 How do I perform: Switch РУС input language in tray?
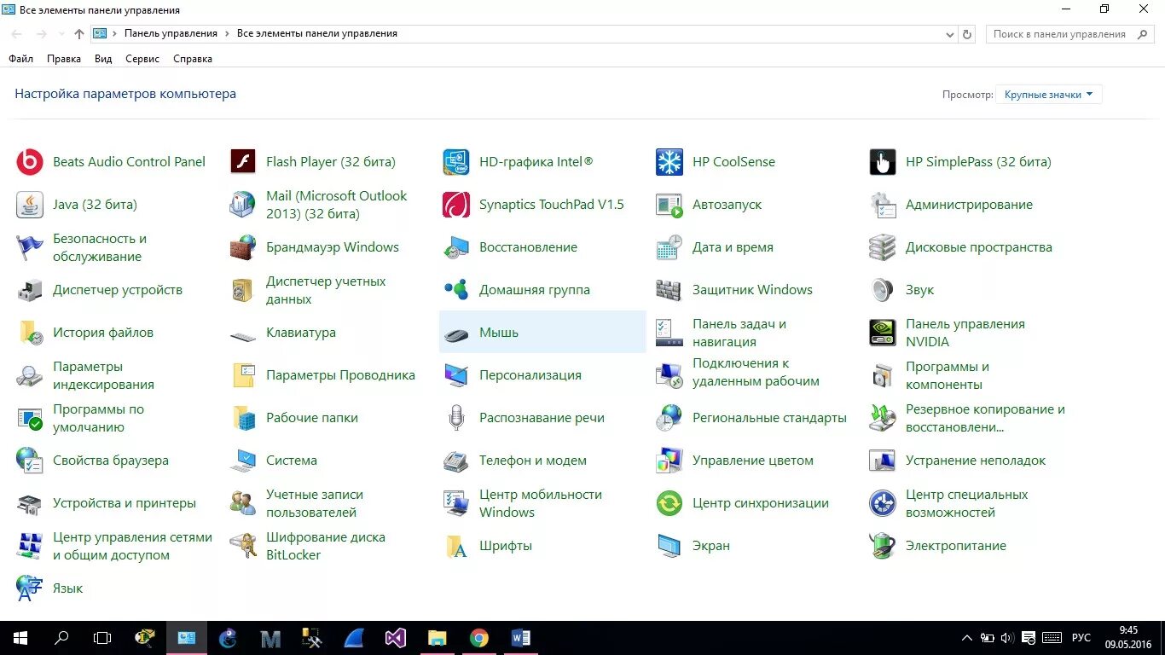[x=1081, y=638]
